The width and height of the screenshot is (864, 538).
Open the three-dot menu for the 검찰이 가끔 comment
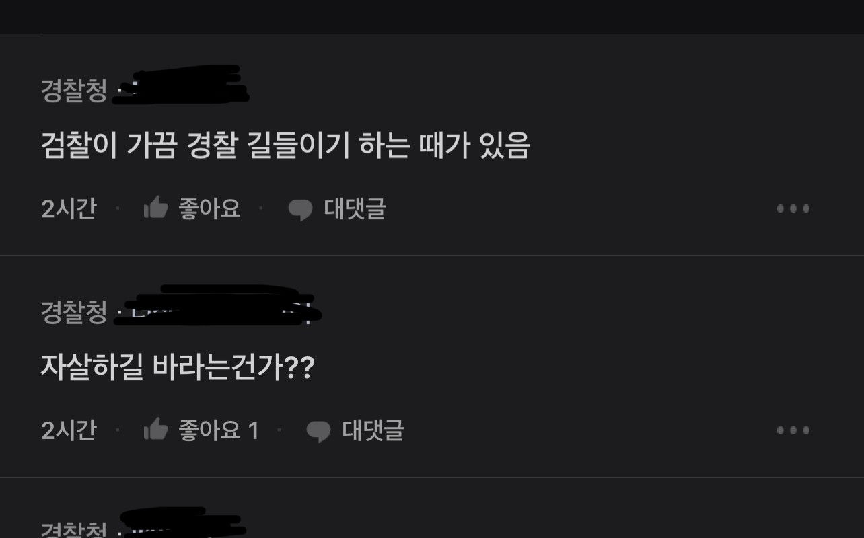click(793, 208)
